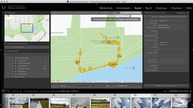This screenshot has height=108, width=193.
Task: Open the metadata view Ort dropdown
Action: pos(156,13)
